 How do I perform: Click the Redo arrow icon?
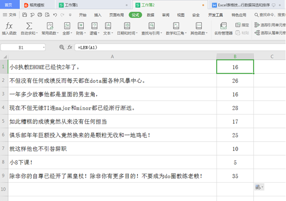click(x=62, y=15)
